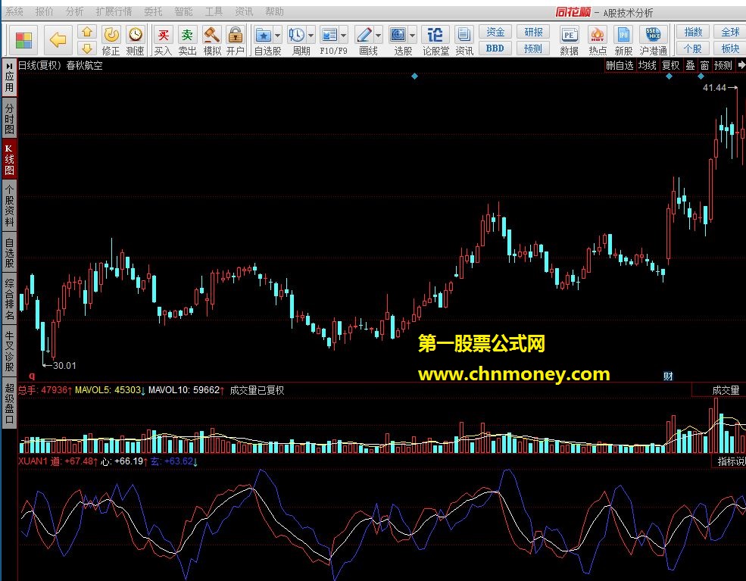Switch to 个股资料 sidebar tab

tap(9, 205)
